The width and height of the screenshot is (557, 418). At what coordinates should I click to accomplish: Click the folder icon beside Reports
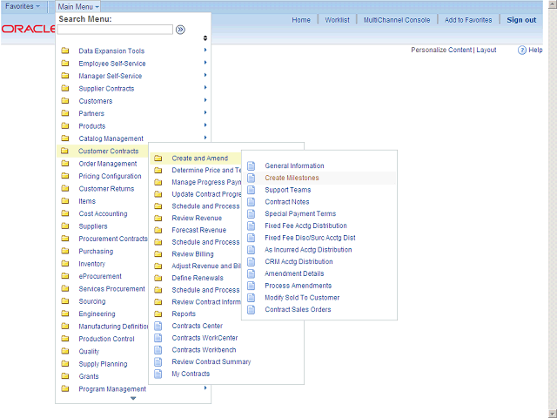pos(158,313)
